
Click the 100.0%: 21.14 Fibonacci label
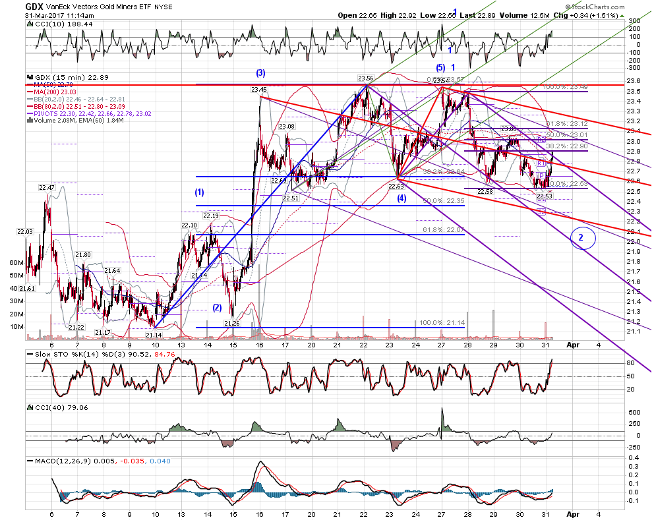click(x=442, y=323)
